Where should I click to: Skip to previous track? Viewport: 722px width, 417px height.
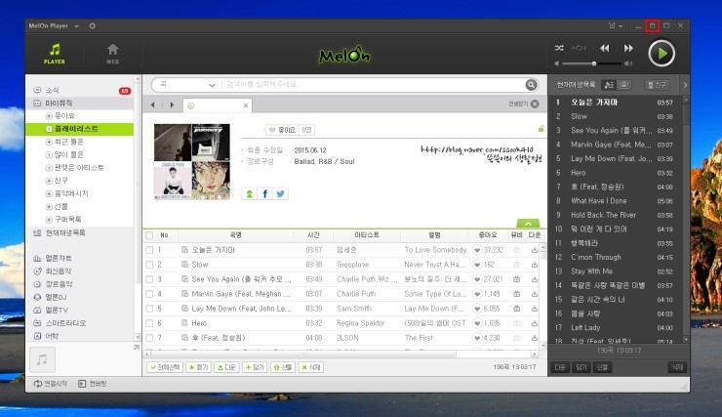pos(605,48)
